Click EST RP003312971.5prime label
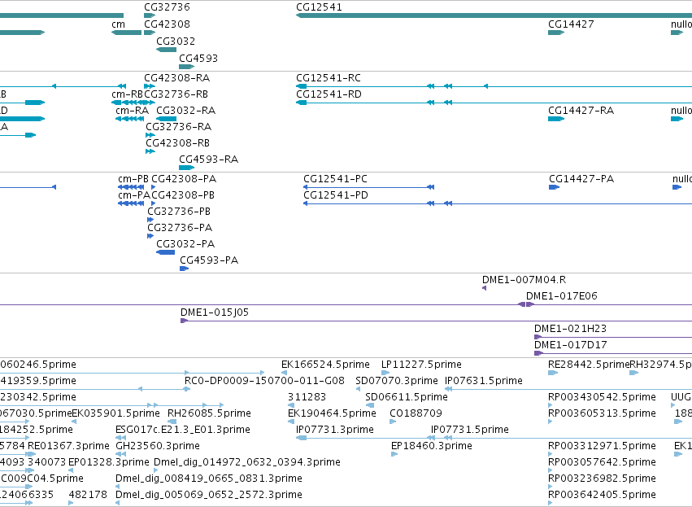 pyautogui.click(x=602, y=446)
